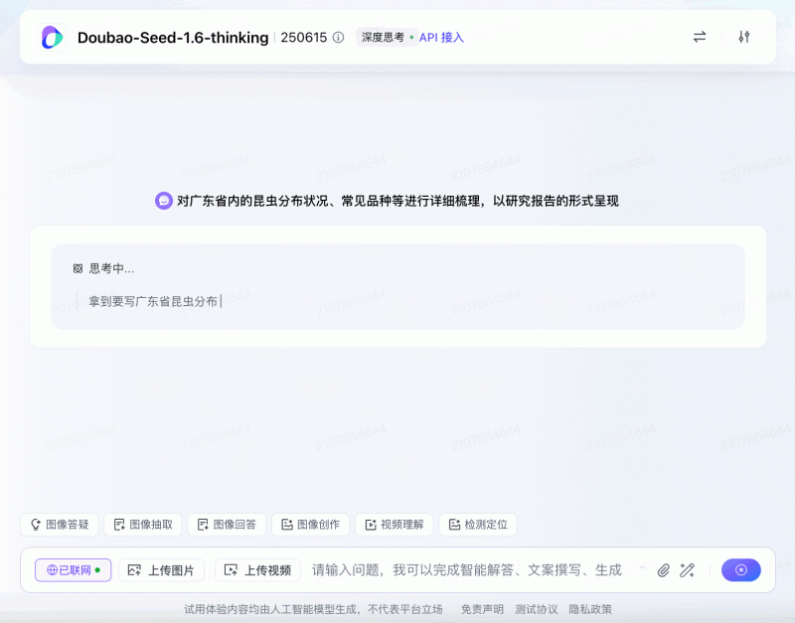This screenshot has height=623, width=795.
Task: Click the switch model arrows icon
Action: pyautogui.click(x=700, y=37)
